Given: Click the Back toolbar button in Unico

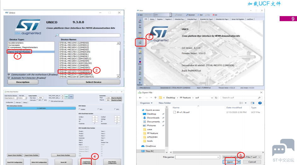Looking at the screenshot, I should pos(140,15).
